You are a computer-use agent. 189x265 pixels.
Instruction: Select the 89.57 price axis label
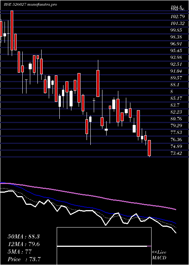177,78
